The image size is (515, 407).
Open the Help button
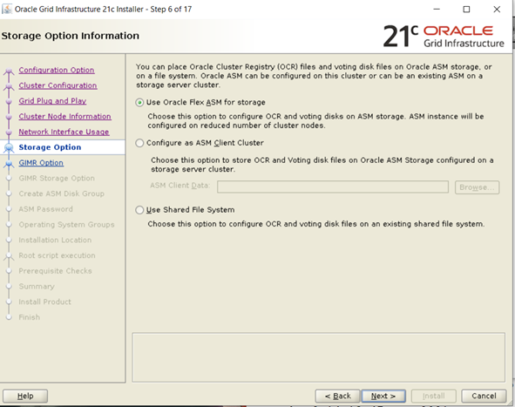pyautogui.click(x=25, y=397)
